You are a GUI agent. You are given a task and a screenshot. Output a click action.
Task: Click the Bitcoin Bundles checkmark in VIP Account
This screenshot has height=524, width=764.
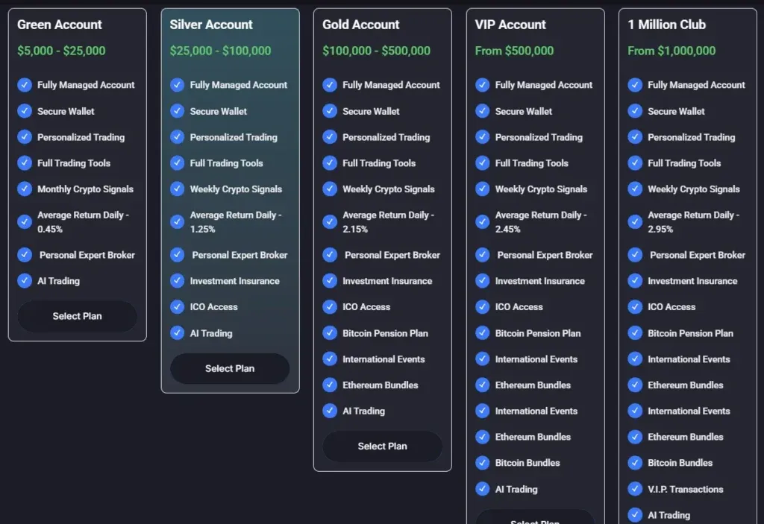click(x=482, y=463)
